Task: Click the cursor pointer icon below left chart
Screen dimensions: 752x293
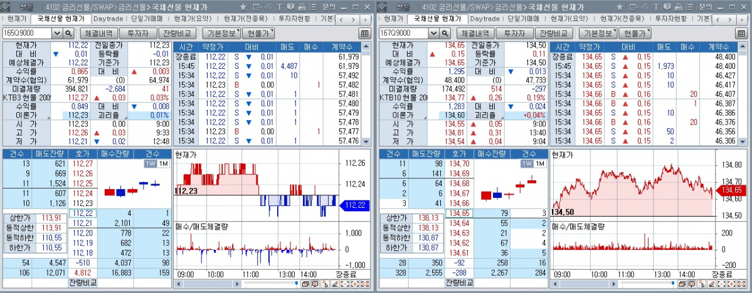Action: [325, 284]
